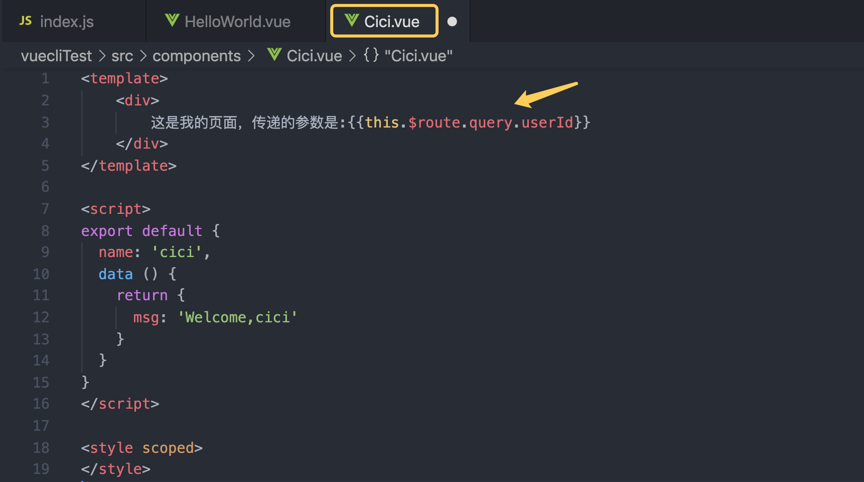Click the Vue icon on Cici.vue tab

point(352,21)
